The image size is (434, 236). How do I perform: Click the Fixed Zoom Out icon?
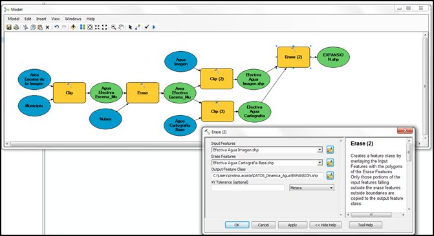pos(104,27)
